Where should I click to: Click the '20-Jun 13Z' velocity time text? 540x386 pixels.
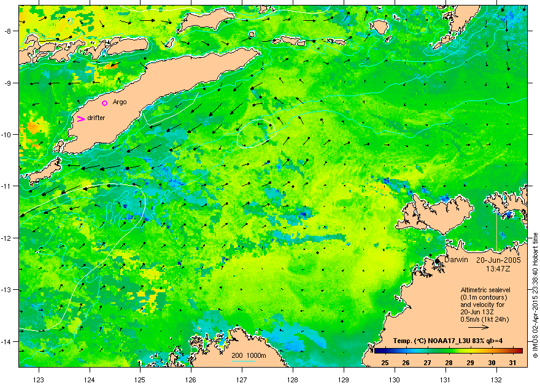tap(477, 312)
